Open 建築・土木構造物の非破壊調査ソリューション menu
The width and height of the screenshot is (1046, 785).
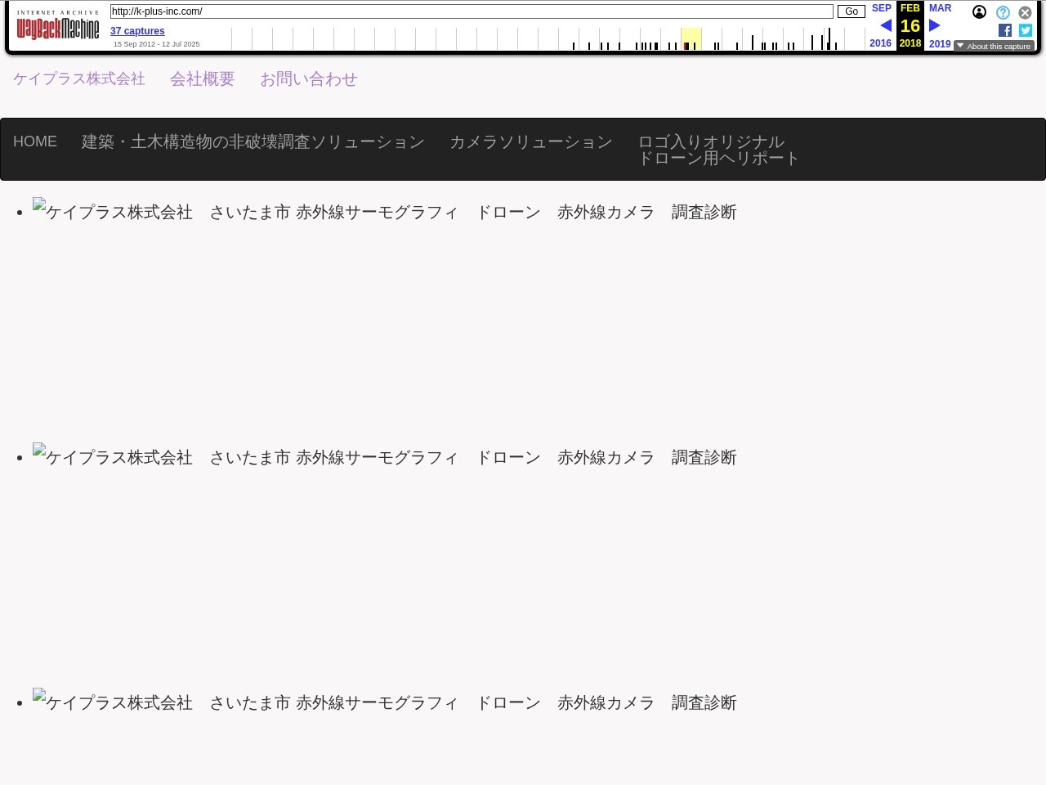coord(253,141)
